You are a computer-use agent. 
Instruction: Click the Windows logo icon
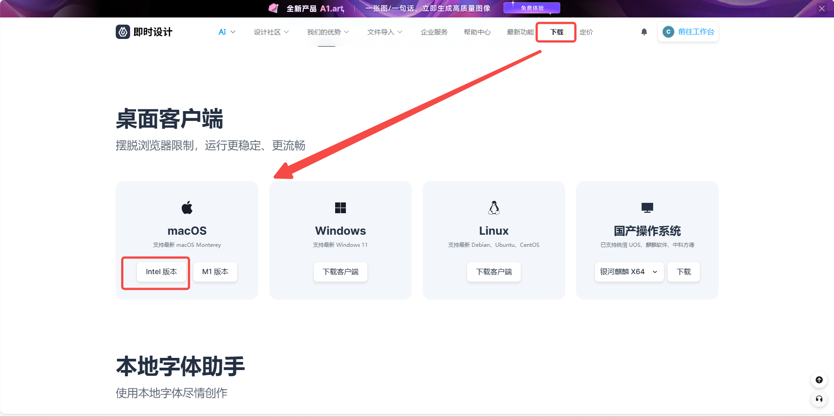341,208
